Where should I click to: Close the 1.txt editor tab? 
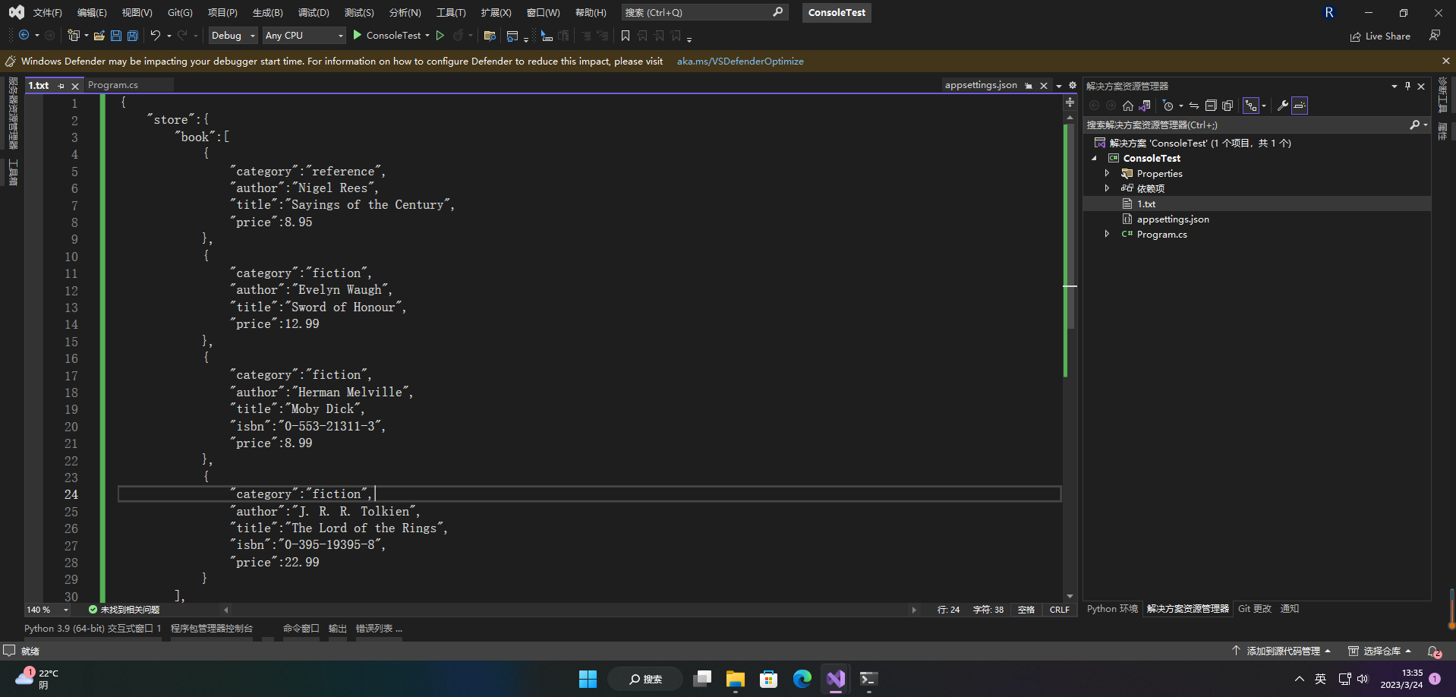coord(75,86)
